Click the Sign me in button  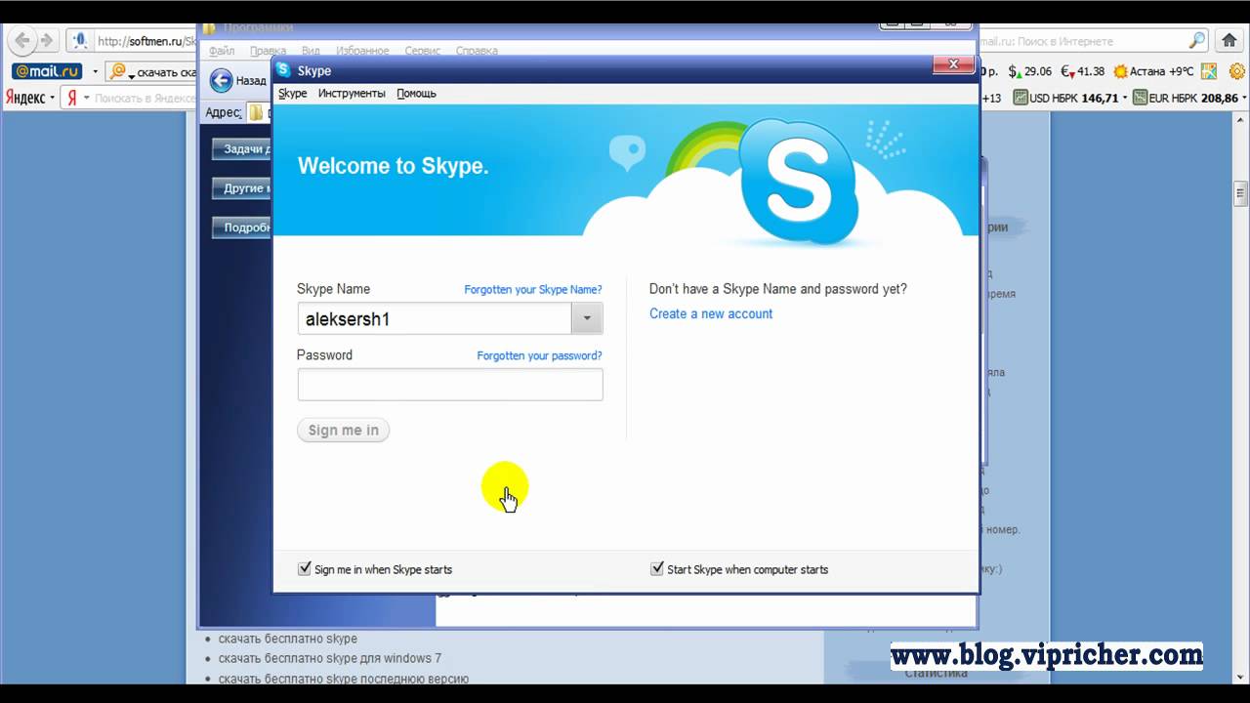tap(343, 431)
